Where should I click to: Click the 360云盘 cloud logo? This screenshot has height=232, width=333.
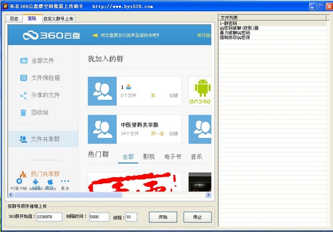[51, 36]
